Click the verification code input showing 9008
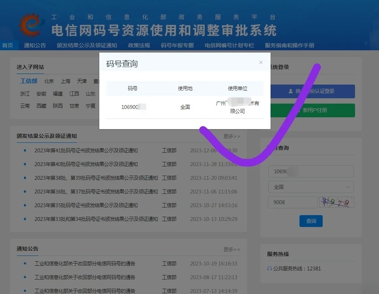 coord(292,202)
